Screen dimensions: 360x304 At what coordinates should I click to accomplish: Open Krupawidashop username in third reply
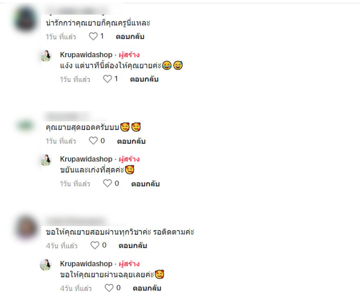pyautogui.click(x=86, y=264)
